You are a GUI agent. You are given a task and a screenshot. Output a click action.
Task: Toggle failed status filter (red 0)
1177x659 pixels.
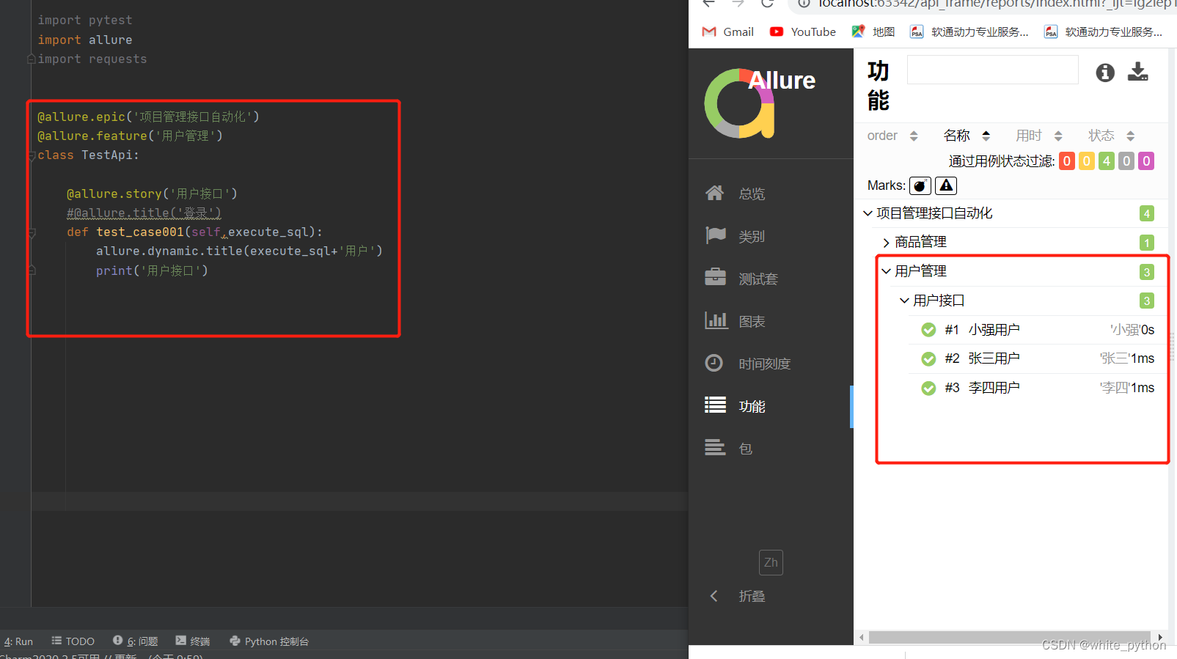coord(1067,161)
